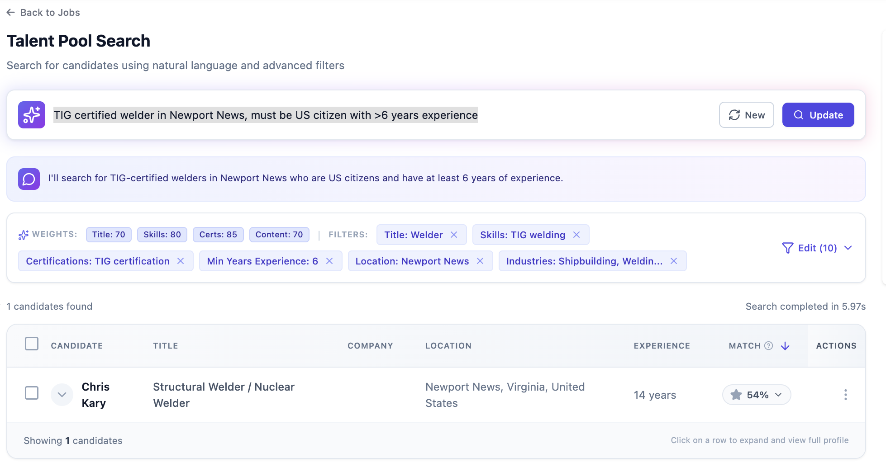Click the chat bubble assistant icon
Screen dimensions: 886x472
29,179
